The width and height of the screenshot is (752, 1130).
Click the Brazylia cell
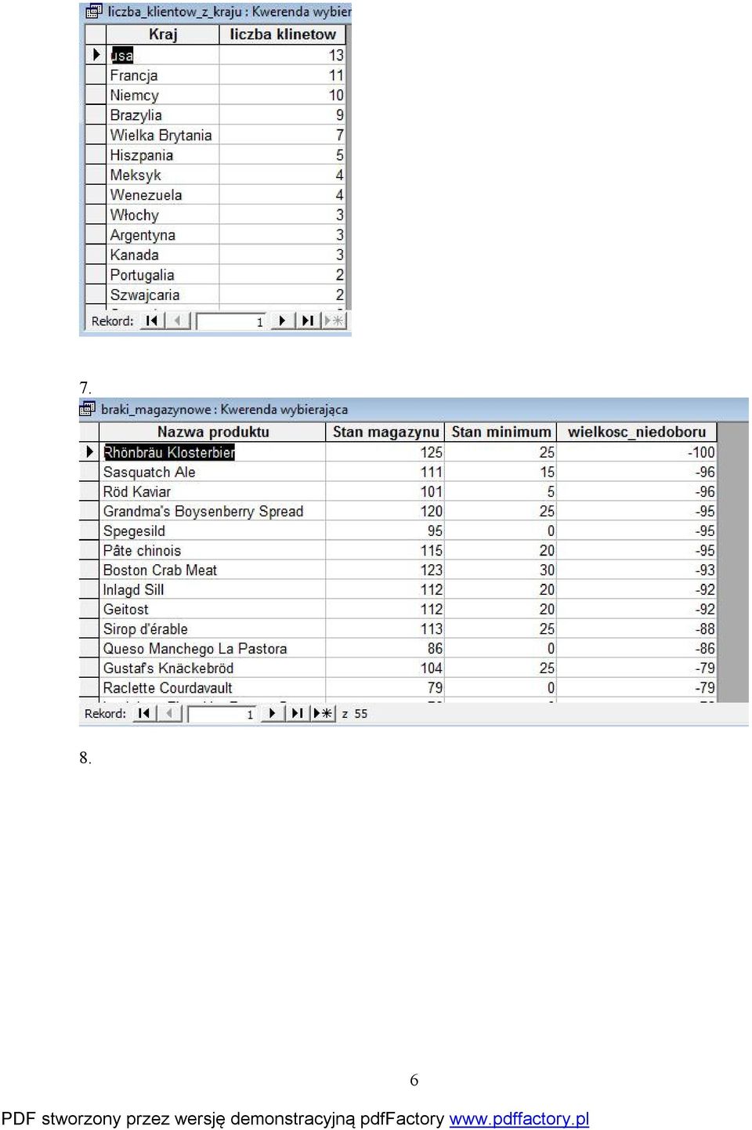tap(163, 115)
